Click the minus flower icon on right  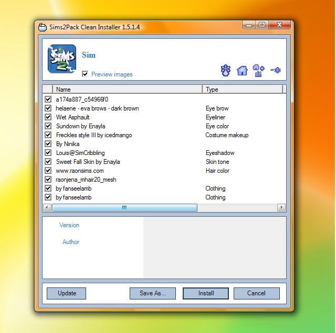[x=276, y=70]
